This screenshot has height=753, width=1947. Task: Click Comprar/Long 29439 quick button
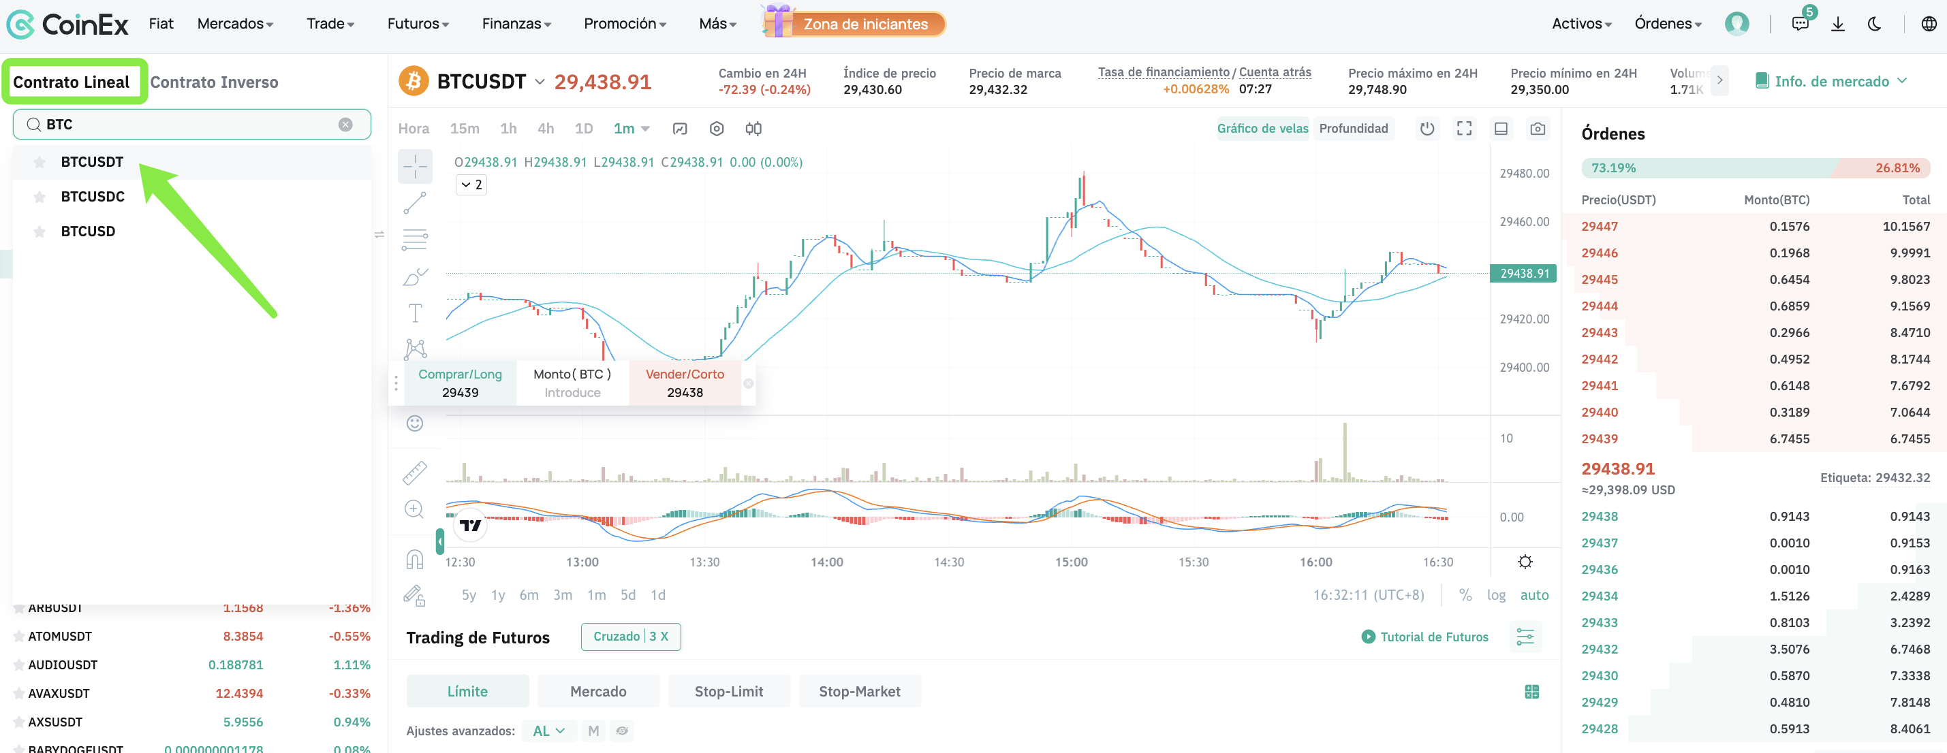460,384
